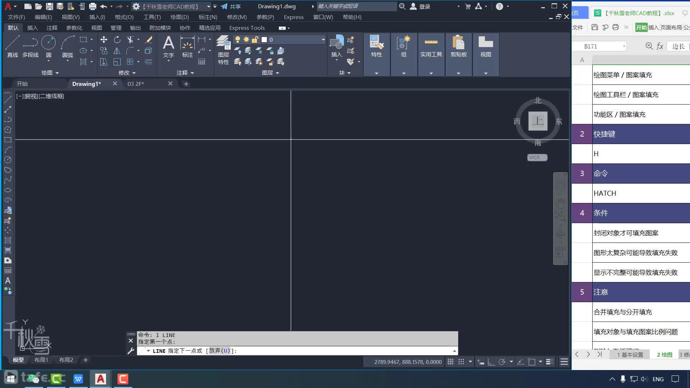Switch to the Express Tools ribbon tab

247,28
